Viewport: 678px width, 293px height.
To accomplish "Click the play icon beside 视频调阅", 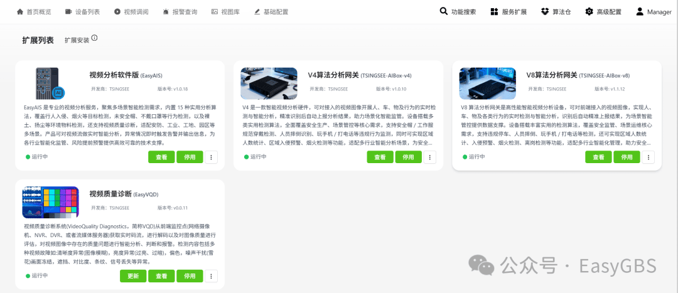I will 117,12.
